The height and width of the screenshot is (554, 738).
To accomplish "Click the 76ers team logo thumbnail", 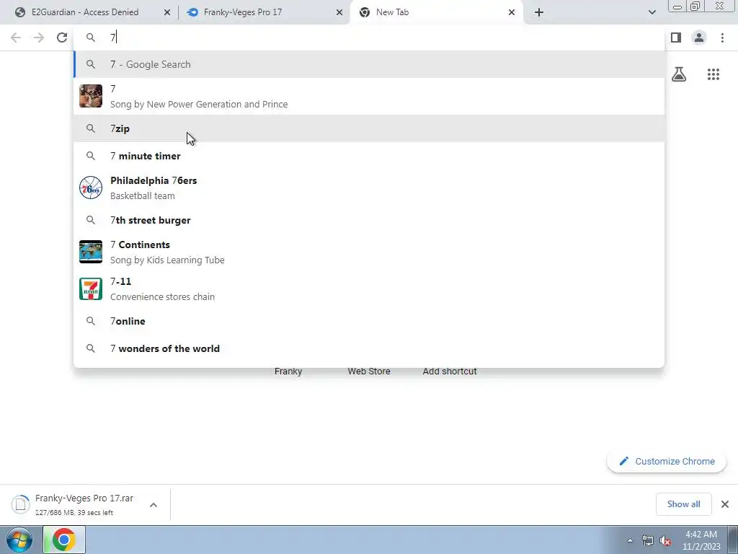I will pos(91,188).
